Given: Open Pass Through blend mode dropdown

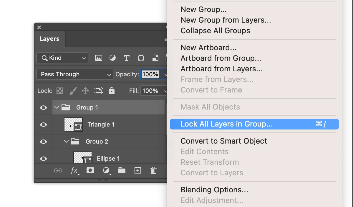Looking at the screenshot, I should pos(75,74).
